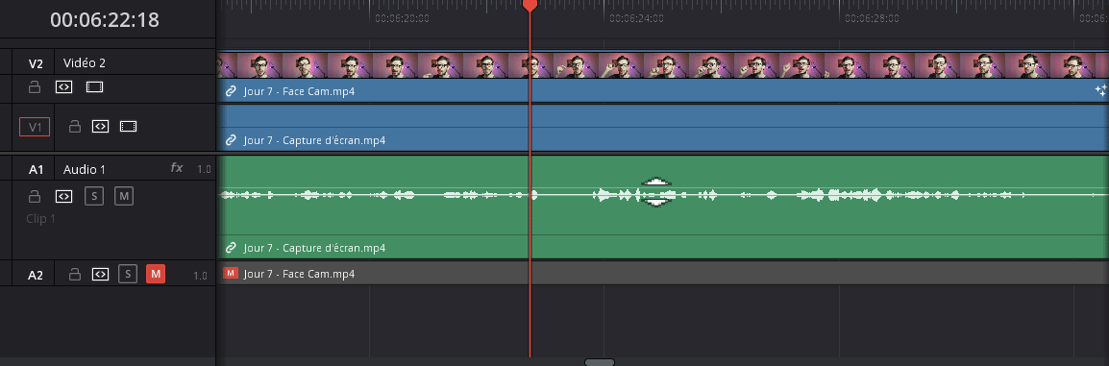Image resolution: width=1109 pixels, height=366 pixels.
Task: Select the Jour 7 - Capture d'écran.mp4 video clip
Action: (663, 128)
